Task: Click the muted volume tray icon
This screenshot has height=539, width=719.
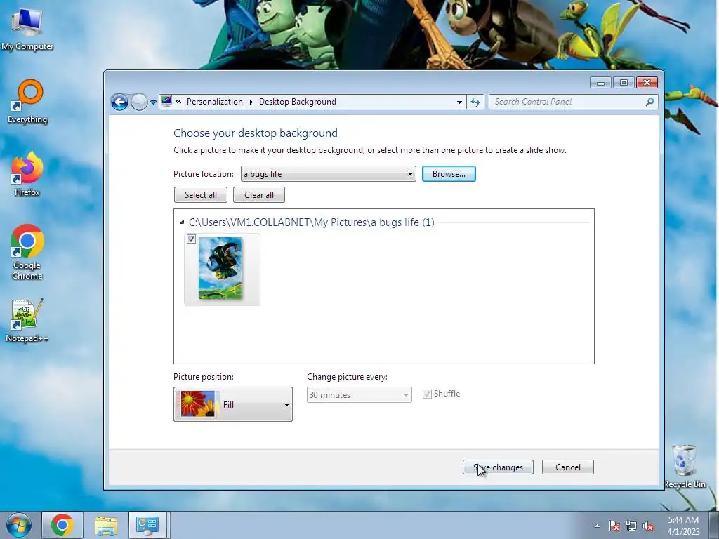Action: coord(648,526)
